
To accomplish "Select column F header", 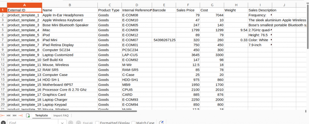I will click(x=188, y=5).
